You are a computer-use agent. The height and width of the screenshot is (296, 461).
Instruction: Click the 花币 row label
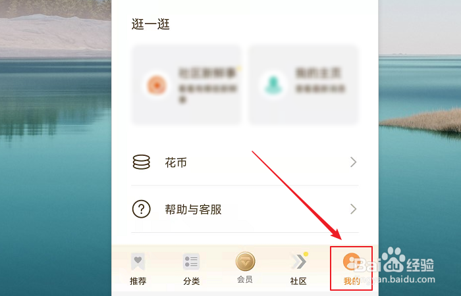(176, 162)
